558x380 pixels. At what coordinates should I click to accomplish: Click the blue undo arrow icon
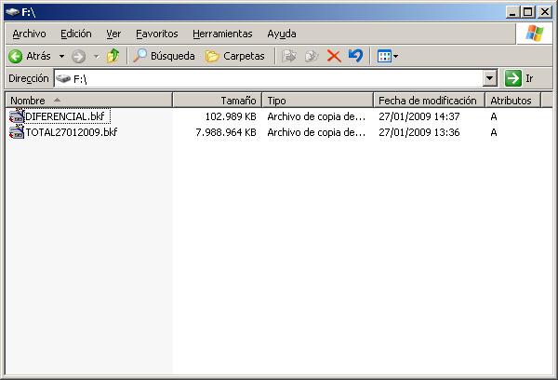point(355,56)
